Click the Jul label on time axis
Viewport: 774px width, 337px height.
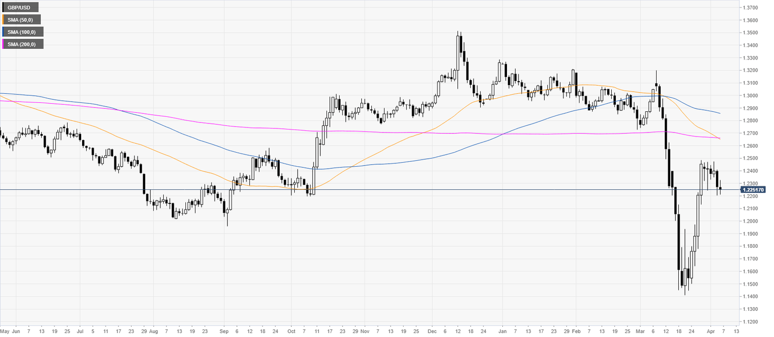click(x=80, y=331)
